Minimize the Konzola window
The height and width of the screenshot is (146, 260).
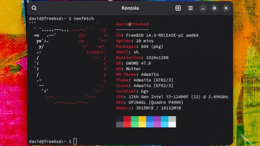point(203,8)
